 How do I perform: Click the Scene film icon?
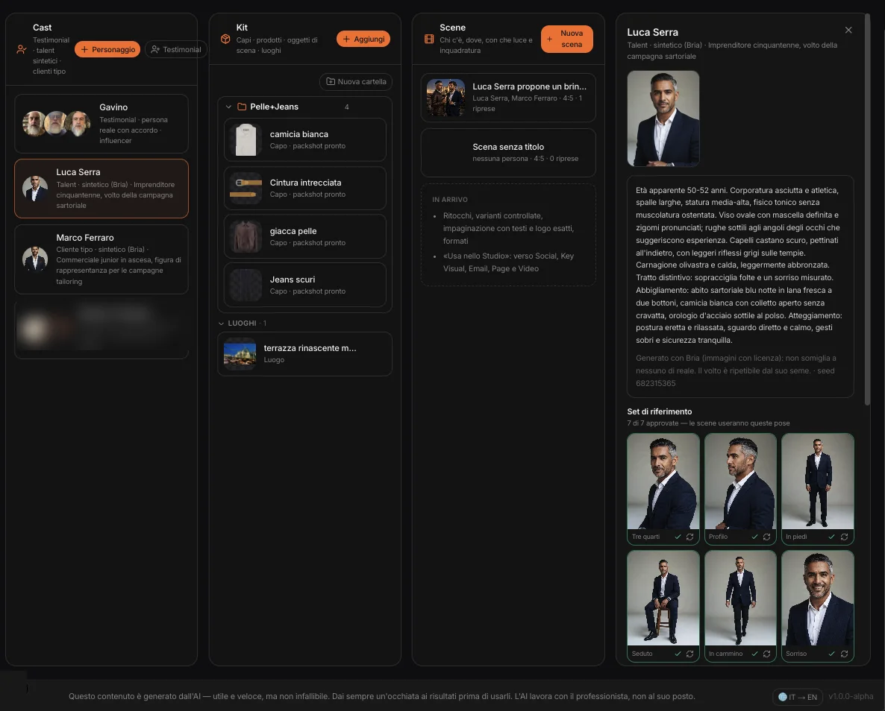click(429, 39)
